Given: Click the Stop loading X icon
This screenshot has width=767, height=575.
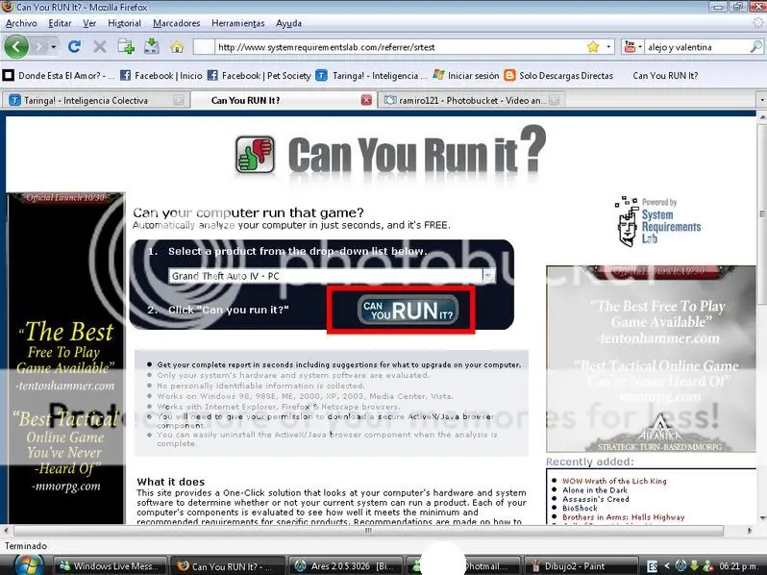Looking at the screenshot, I should [x=100, y=47].
